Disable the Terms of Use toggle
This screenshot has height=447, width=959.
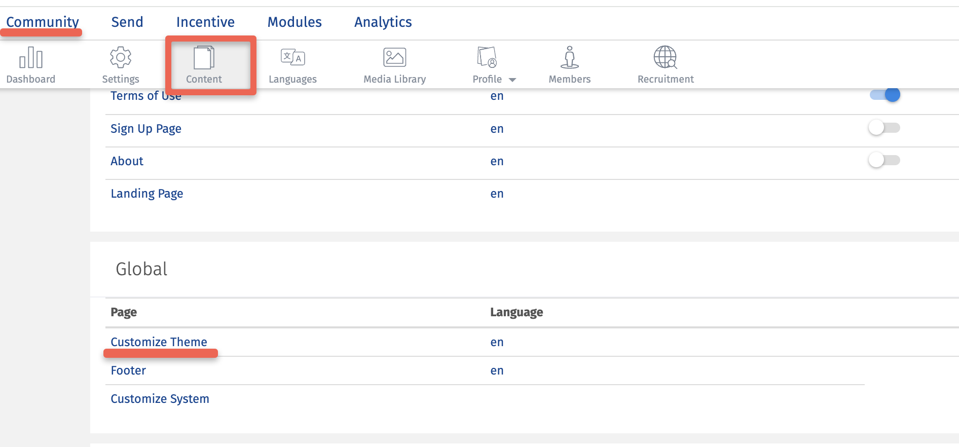pos(884,95)
